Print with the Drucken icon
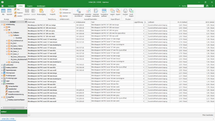The image size is (215, 121). 125,12
